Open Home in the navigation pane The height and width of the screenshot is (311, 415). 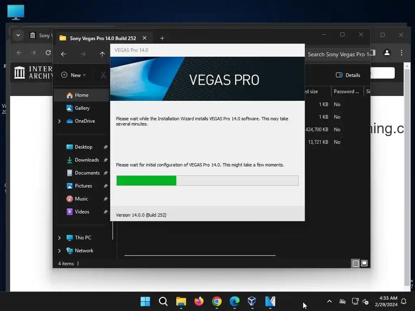81,95
